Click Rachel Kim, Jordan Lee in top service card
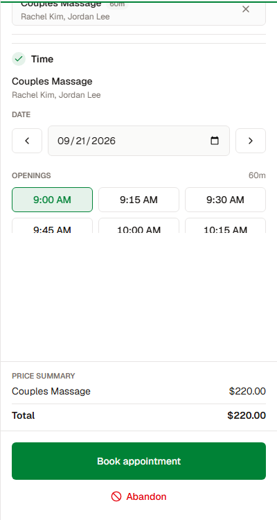This screenshot has height=520, width=277. (65, 17)
